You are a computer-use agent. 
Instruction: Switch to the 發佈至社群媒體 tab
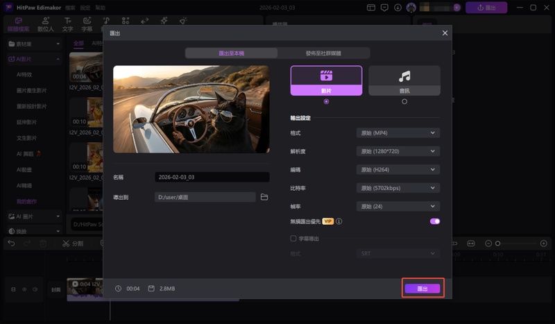point(323,53)
